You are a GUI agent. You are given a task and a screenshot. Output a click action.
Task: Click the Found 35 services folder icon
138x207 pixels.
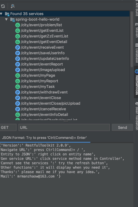pyautogui.click(x=7, y=14)
